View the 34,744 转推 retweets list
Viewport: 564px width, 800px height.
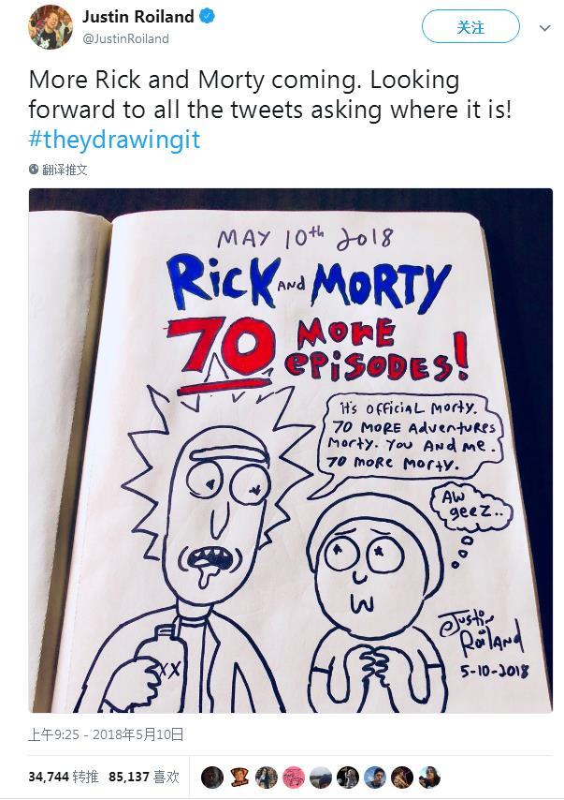tap(64, 777)
